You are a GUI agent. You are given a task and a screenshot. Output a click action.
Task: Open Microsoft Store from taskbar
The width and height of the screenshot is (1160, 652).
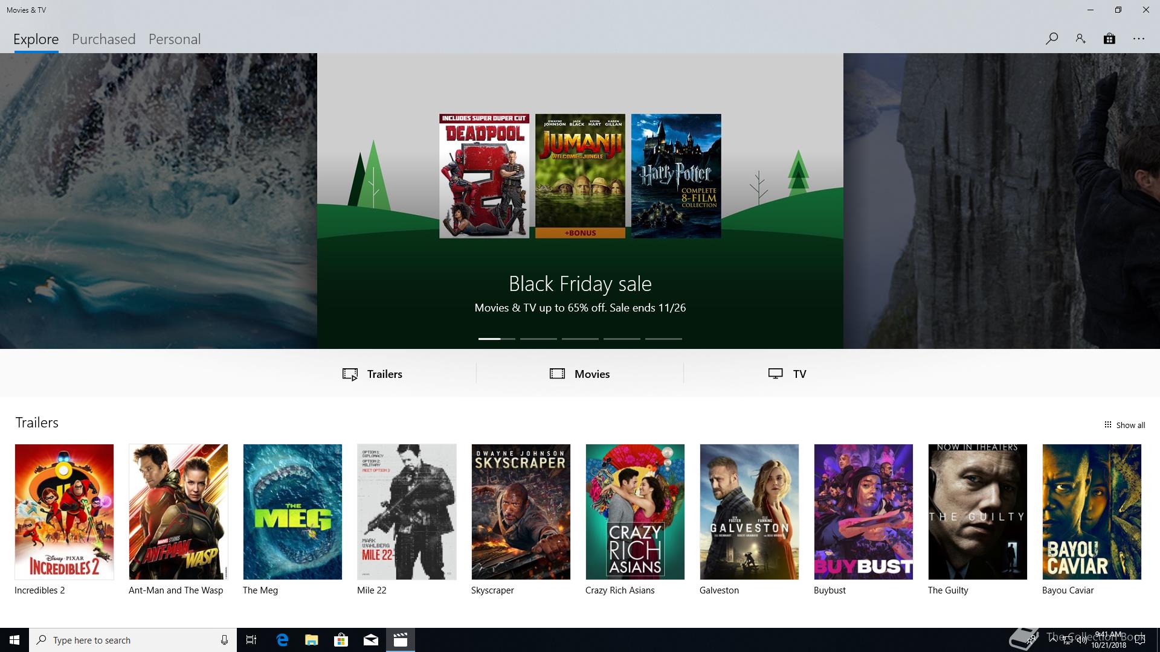(x=341, y=640)
